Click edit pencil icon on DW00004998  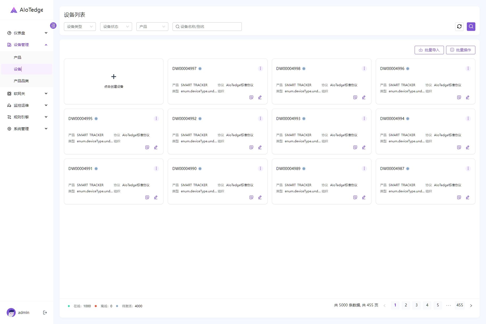pos(364,97)
